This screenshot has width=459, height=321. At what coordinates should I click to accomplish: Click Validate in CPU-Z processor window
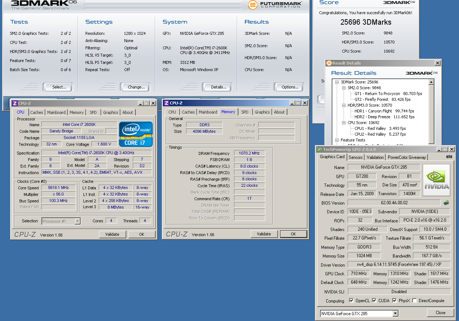(112, 234)
